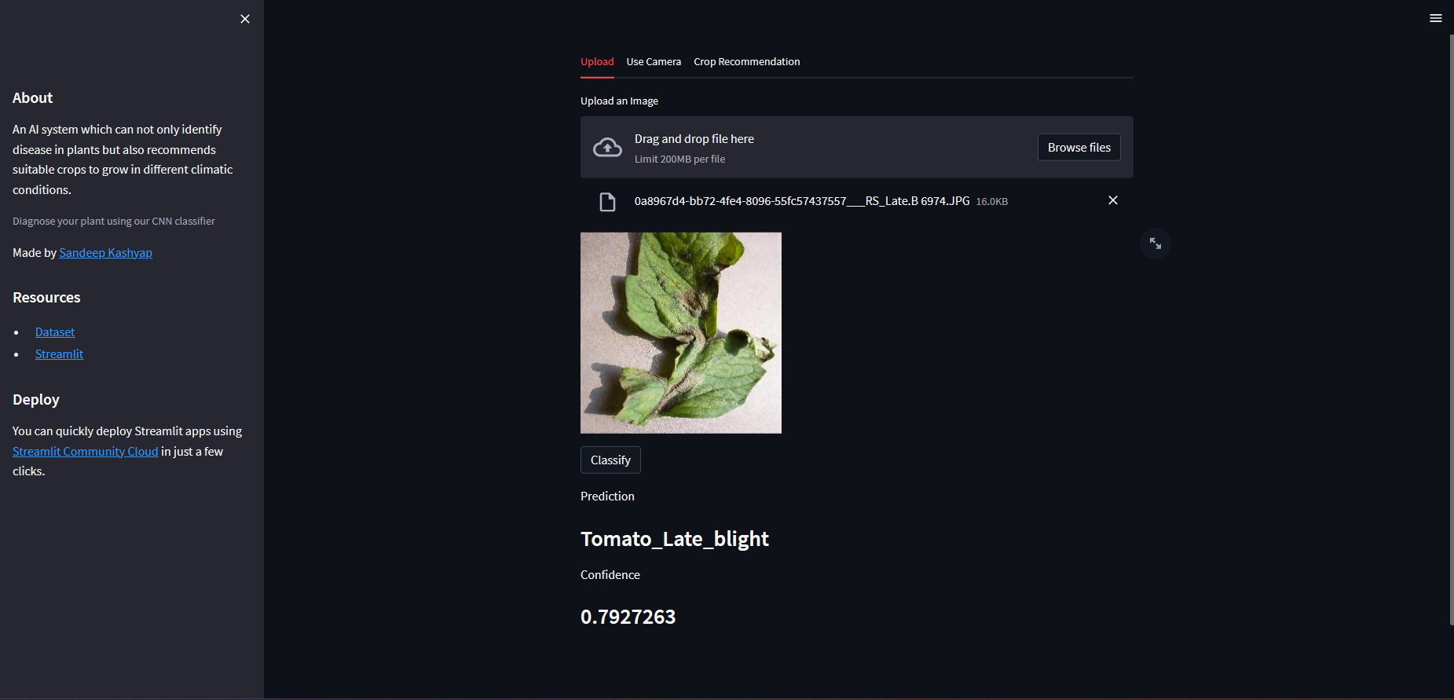Remove the uploaded JPG file
This screenshot has width=1454, height=700.
click(1113, 200)
